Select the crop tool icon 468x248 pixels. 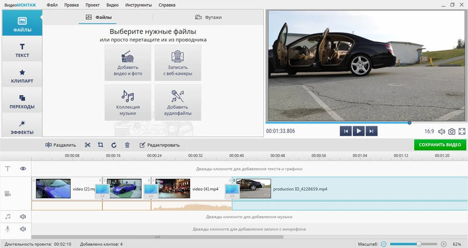click(101, 145)
